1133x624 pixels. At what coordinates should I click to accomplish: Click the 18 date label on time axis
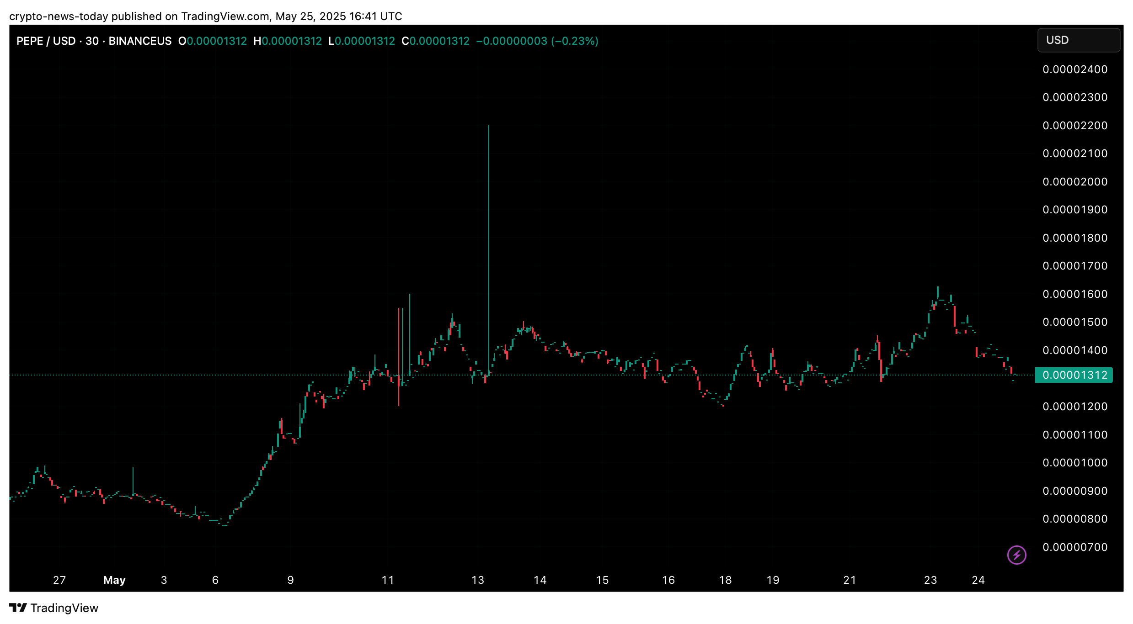tap(725, 580)
